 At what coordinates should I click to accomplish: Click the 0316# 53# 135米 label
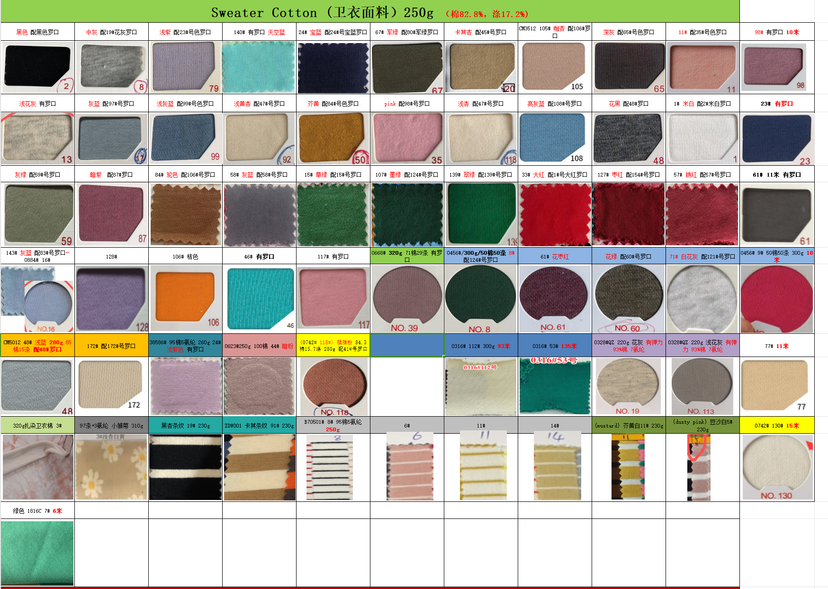click(554, 346)
